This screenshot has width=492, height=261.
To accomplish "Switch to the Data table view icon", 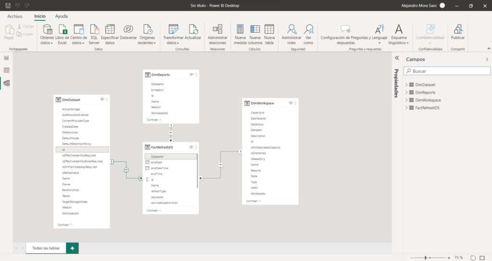I will 7,70.
